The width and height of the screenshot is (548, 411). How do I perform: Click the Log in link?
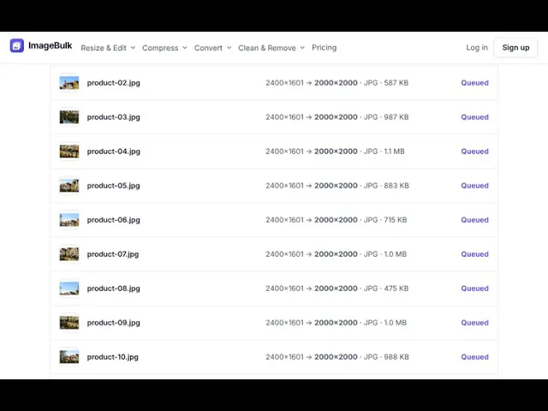[x=477, y=48]
